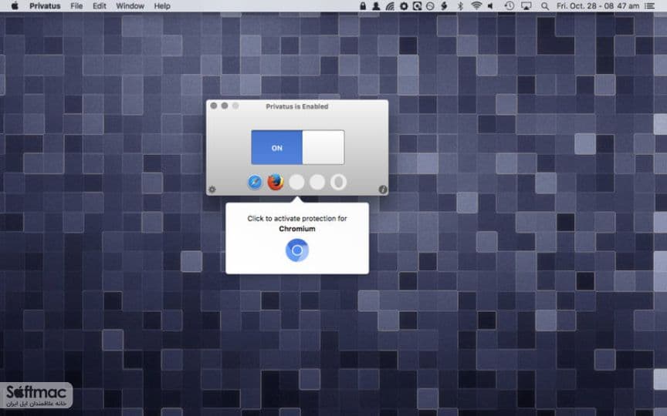Close the Privatus window
Image resolution: width=667 pixels, height=416 pixels.
coord(214,106)
